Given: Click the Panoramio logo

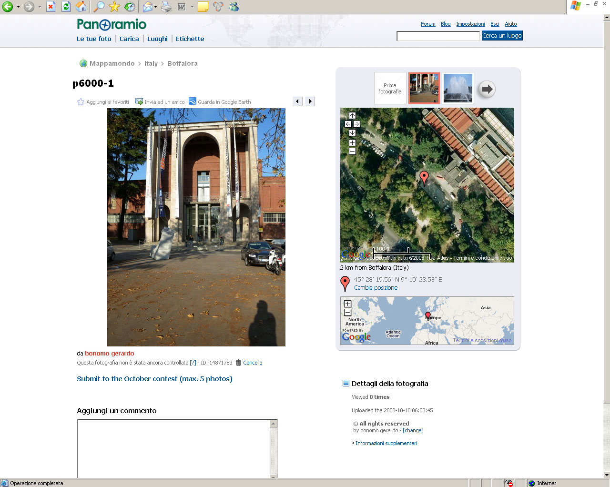Looking at the screenshot, I should click(112, 24).
